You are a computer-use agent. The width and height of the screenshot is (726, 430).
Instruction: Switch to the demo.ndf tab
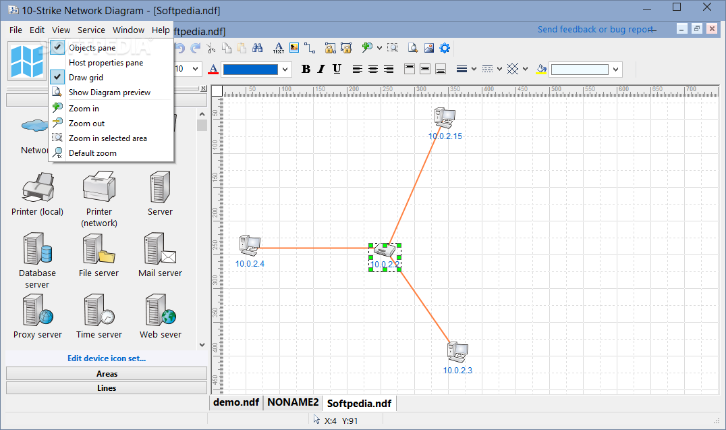[x=236, y=402]
